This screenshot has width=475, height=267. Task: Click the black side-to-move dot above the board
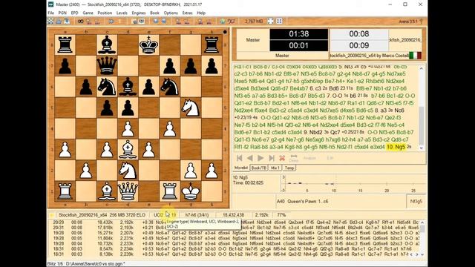[225, 32]
